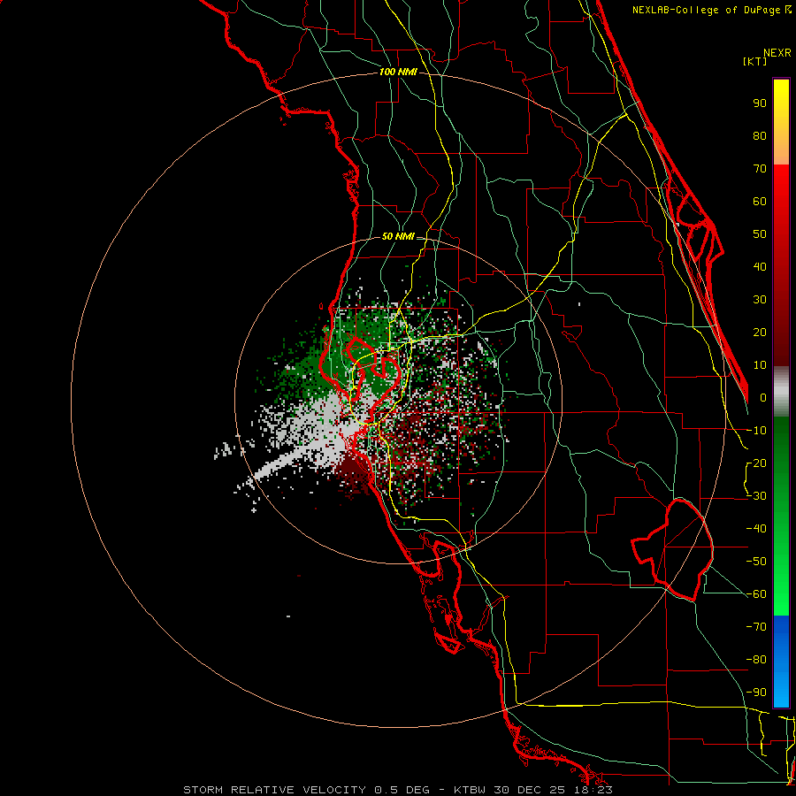Image resolution: width=796 pixels, height=796 pixels.
Task: Pick the orange segment of the color bar
Action: point(781,150)
